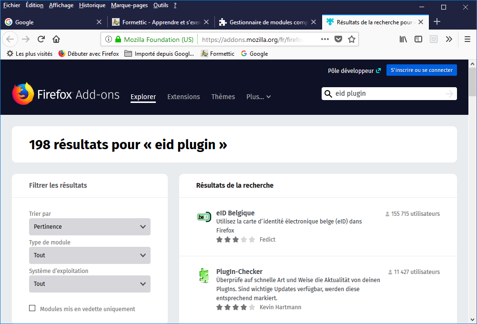The width and height of the screenshot is (477, 324).
Task: Click the forward navigation arrow
Action: point(26,39)
